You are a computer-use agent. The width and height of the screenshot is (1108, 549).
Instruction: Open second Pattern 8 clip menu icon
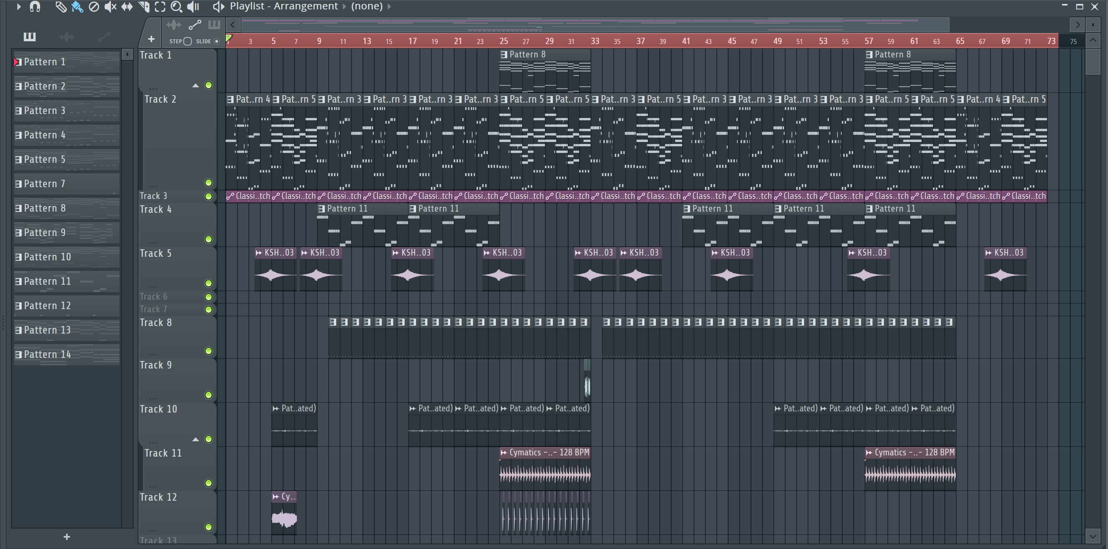869,55
